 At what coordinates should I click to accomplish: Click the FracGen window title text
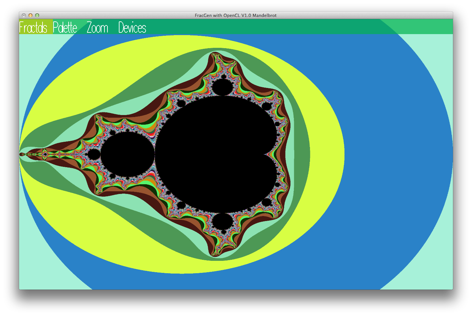[236, 15]
